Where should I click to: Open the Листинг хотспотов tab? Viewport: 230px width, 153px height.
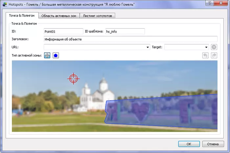pos(98,16)
